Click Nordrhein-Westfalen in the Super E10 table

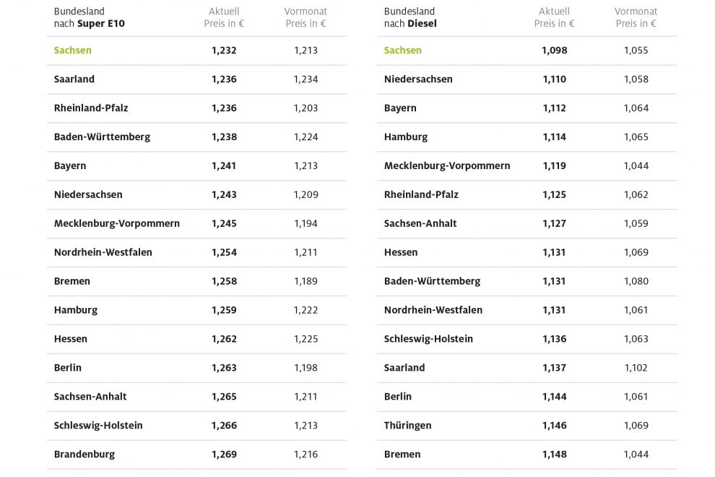pos(103,252)
